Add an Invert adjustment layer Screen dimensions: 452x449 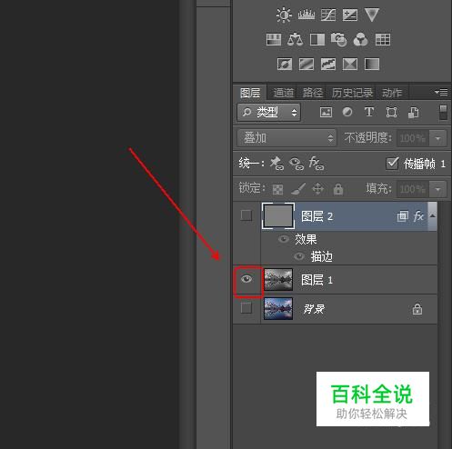pos(285,65)
